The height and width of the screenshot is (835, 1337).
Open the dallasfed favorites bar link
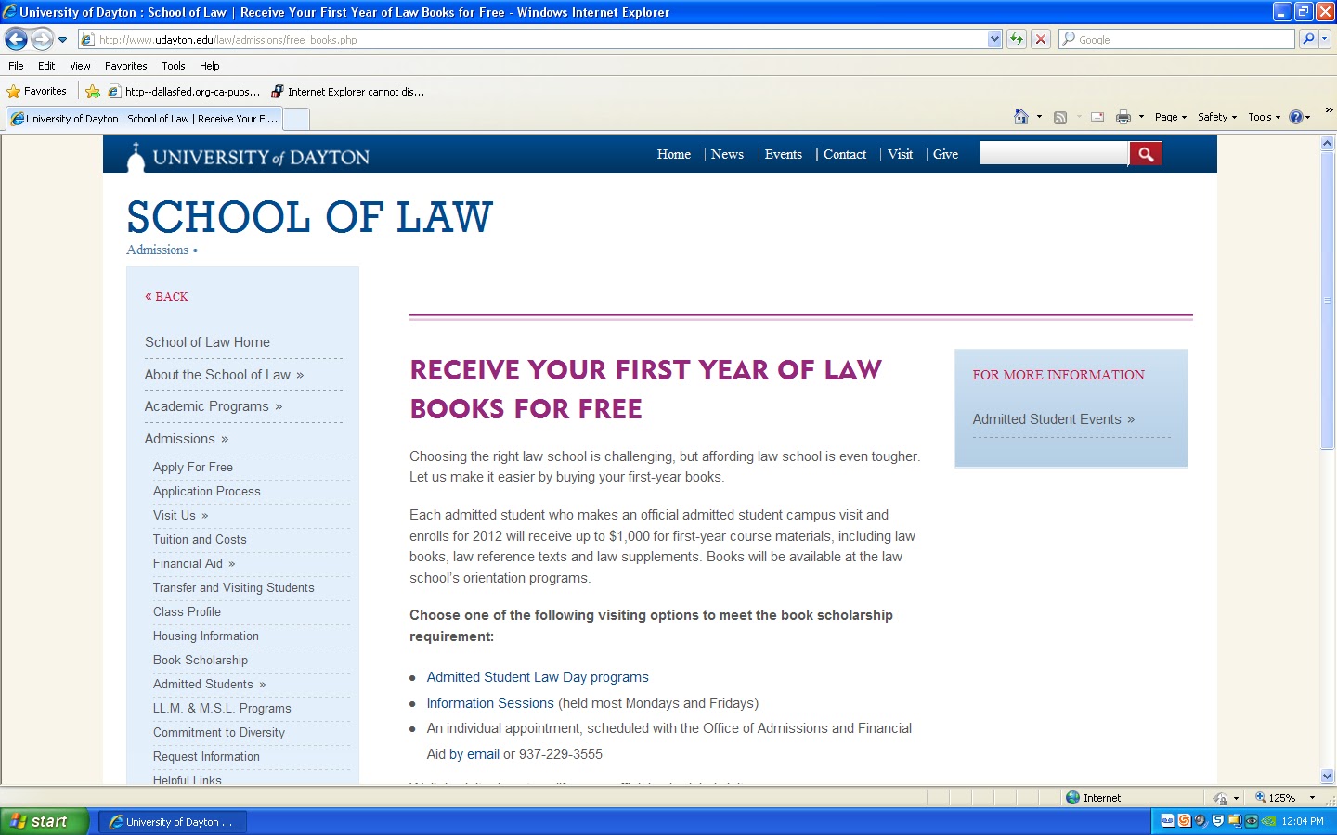(184, 92)
